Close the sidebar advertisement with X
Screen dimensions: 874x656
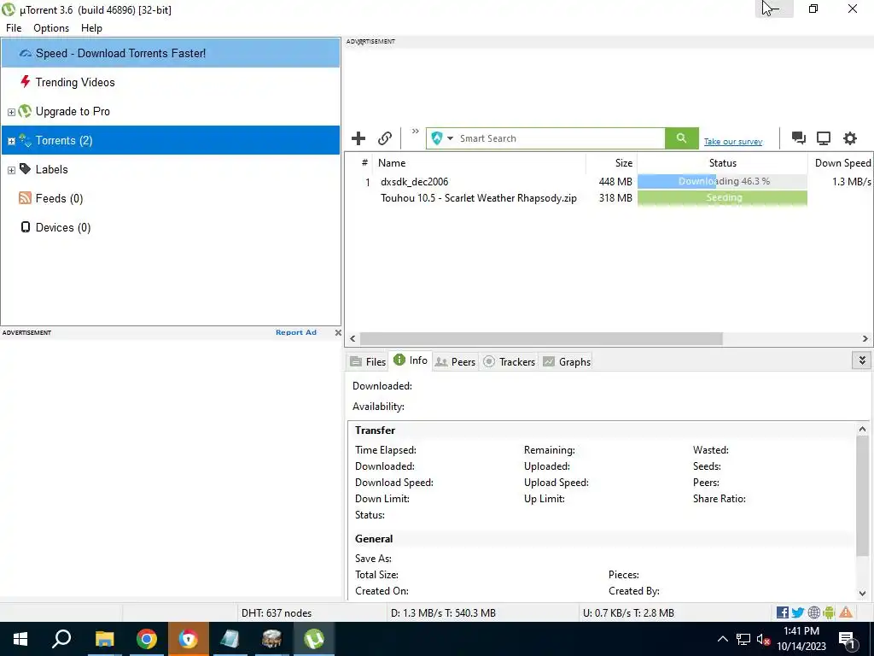[x=338, y=332]
